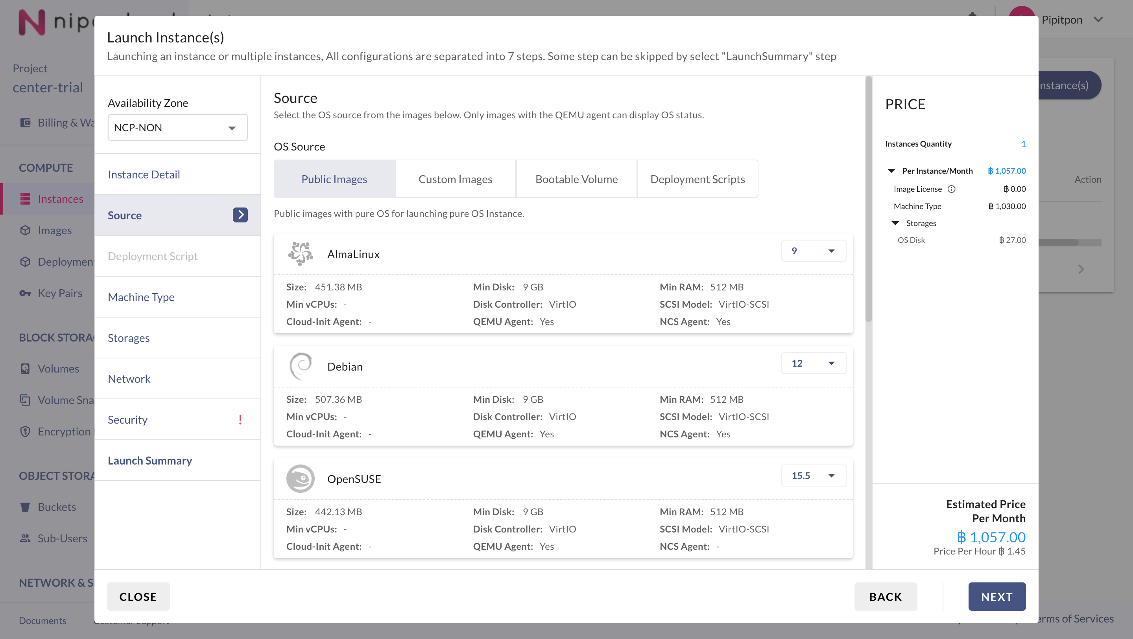This screenshot has height=639, width=1133.
Task: Click the horizontal scrollbar behind the dialog
Action: 1059,242
